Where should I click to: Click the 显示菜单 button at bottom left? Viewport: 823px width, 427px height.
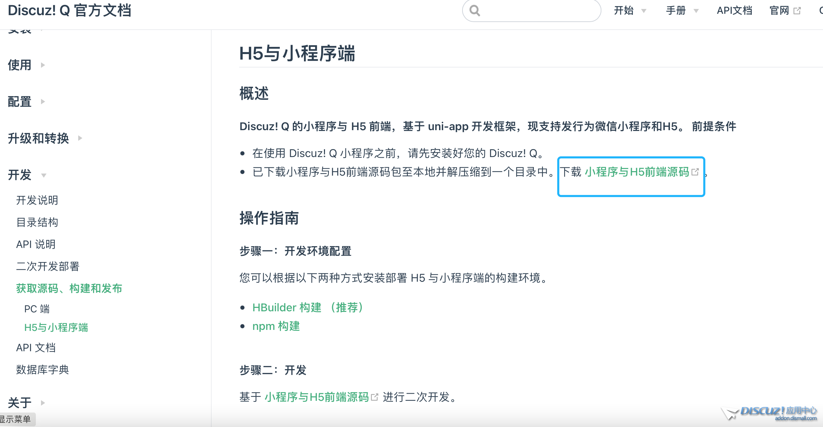click(16, 419)
